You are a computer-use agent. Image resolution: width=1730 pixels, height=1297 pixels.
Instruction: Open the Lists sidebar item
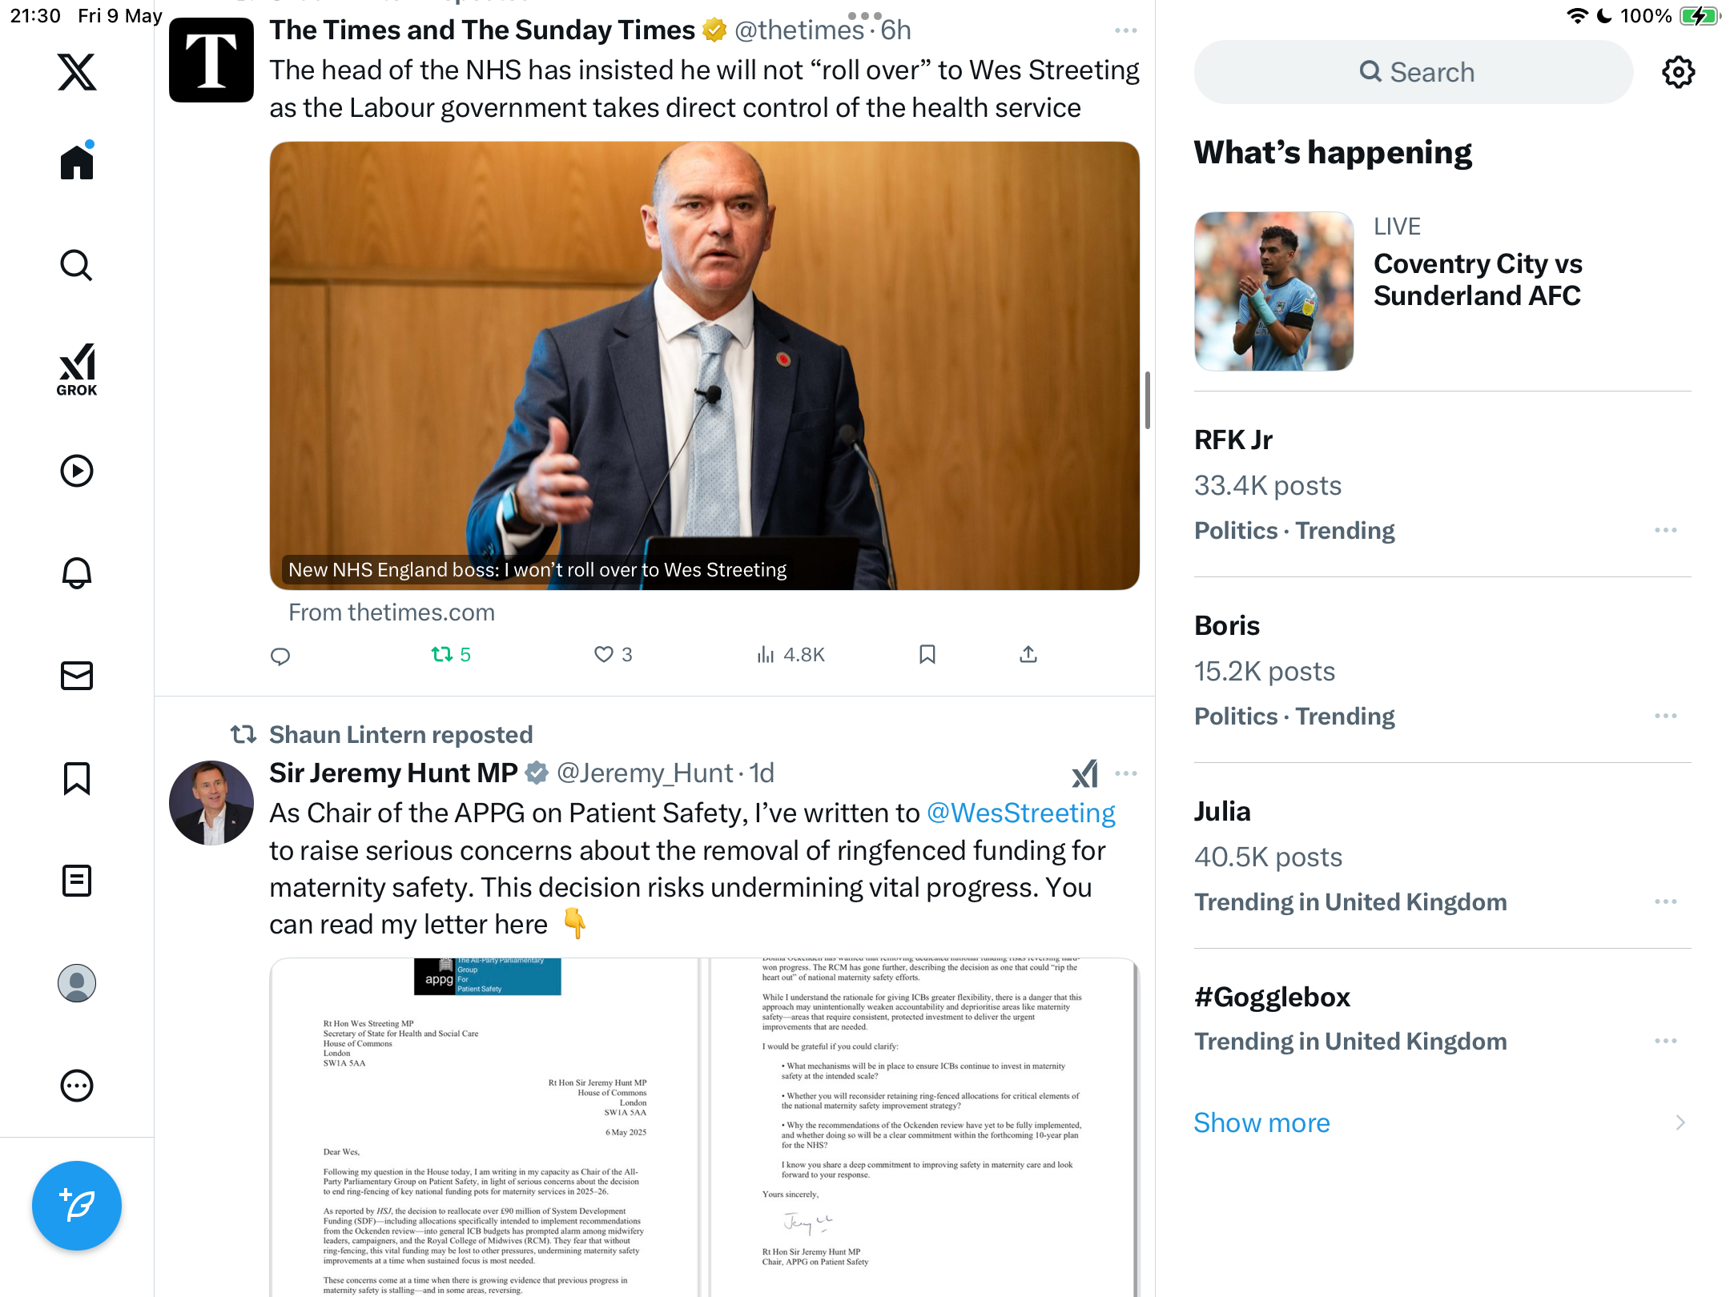click(x=77, y=880)
